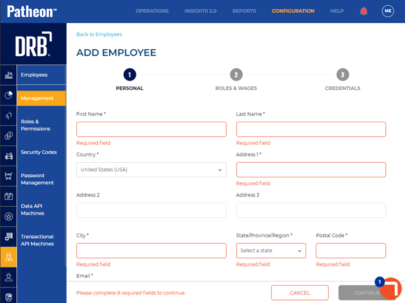Open the ME user profile avatar
Image resolution: width=405 pixels, height=303 pixels.
point(388,11)
